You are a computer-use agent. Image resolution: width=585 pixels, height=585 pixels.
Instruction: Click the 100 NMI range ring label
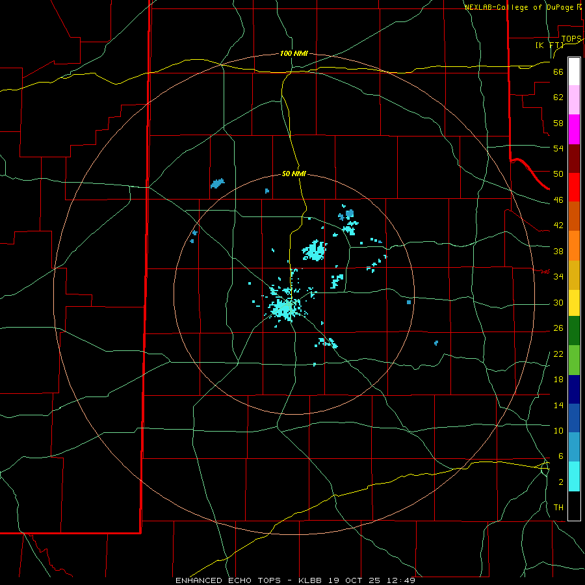294,53
